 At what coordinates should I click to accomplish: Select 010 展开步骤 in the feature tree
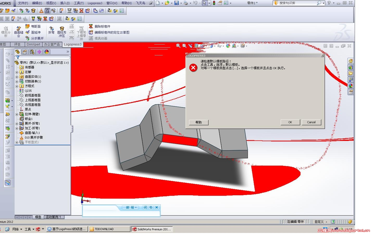pyautogui.click(x=31, y=138)
